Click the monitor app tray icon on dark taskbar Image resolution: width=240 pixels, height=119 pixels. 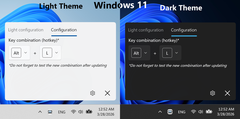pos(170,112)
